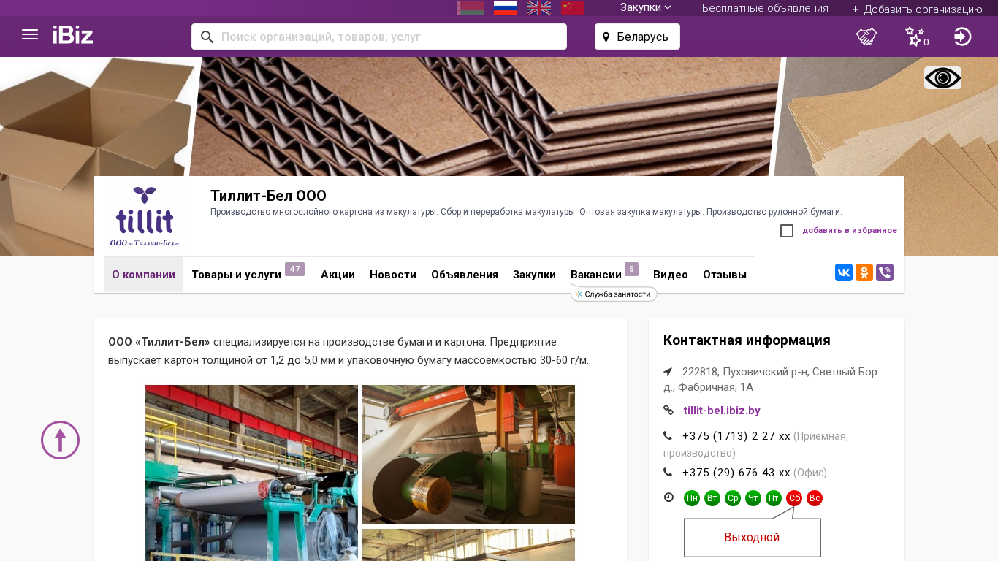This screenshot has width=998, height=561.
Task: Switch language to the English flag
Action: coord(539,8)
